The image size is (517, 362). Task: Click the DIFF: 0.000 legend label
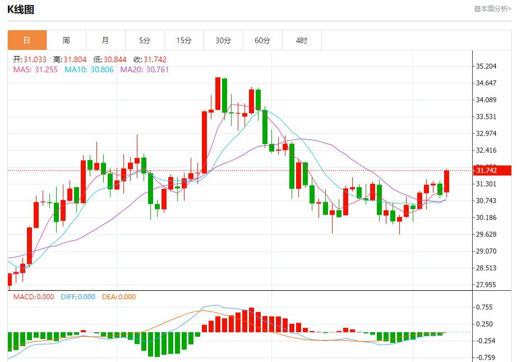coord(77,297)
